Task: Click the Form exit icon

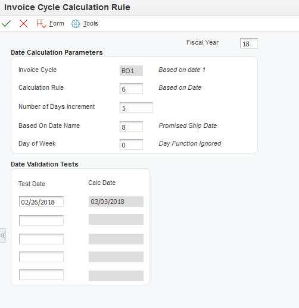Action: click(x=41, y=24)
